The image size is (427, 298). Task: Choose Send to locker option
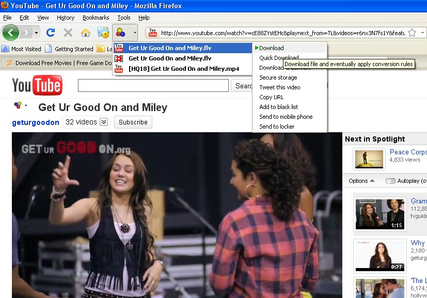[x=290, y=127]
